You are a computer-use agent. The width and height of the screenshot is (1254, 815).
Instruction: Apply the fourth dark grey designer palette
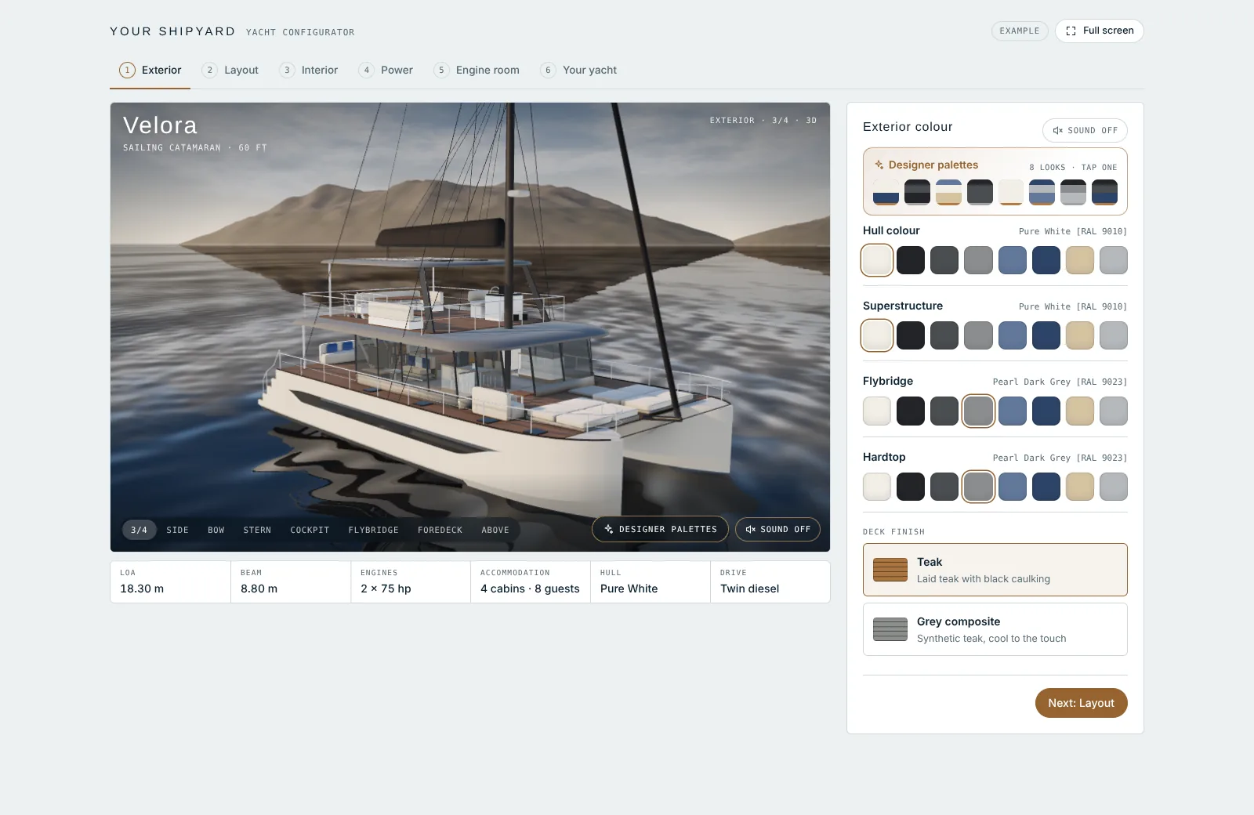(x=980, y=192)
